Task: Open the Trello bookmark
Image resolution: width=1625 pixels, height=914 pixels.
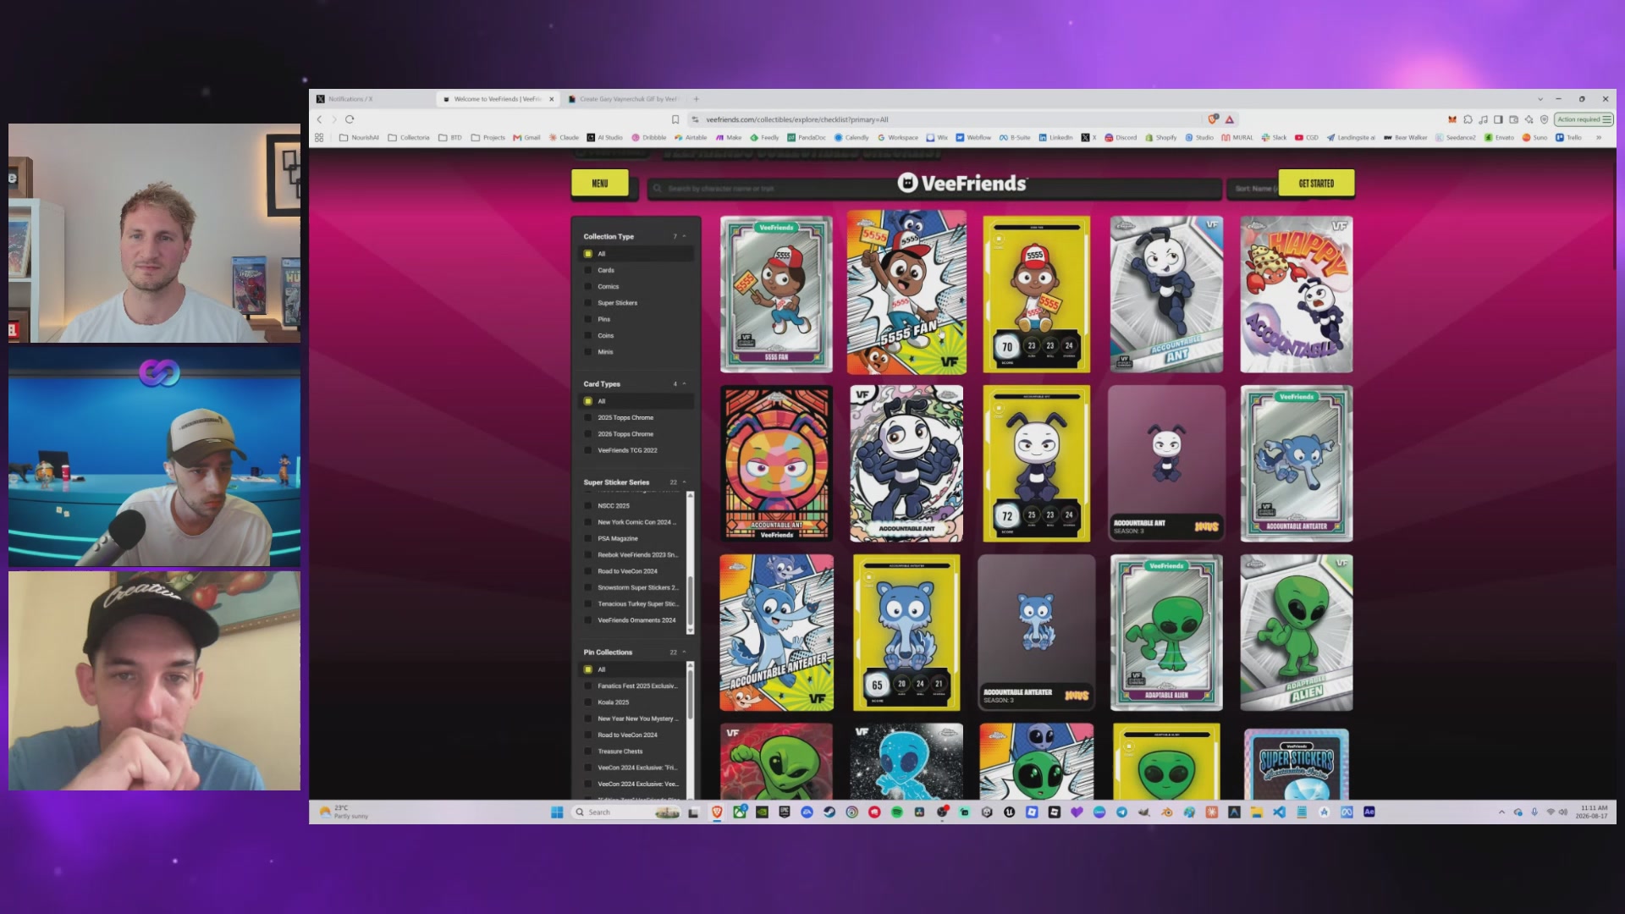Action: [1568, 137]
